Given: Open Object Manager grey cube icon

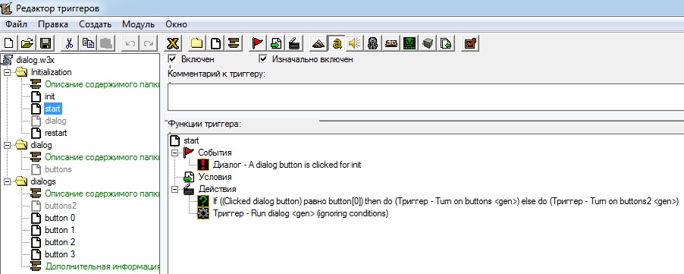Looking at the screenshot, I should click(x=428, y=43).
